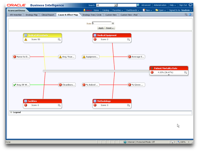Click the Oracle oval icon near Sign Out
This screenshot has height=152, width=199.
pyautogui.click(x=191, y=5)
